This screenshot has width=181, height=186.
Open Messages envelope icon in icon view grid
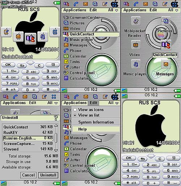(166, 64)
